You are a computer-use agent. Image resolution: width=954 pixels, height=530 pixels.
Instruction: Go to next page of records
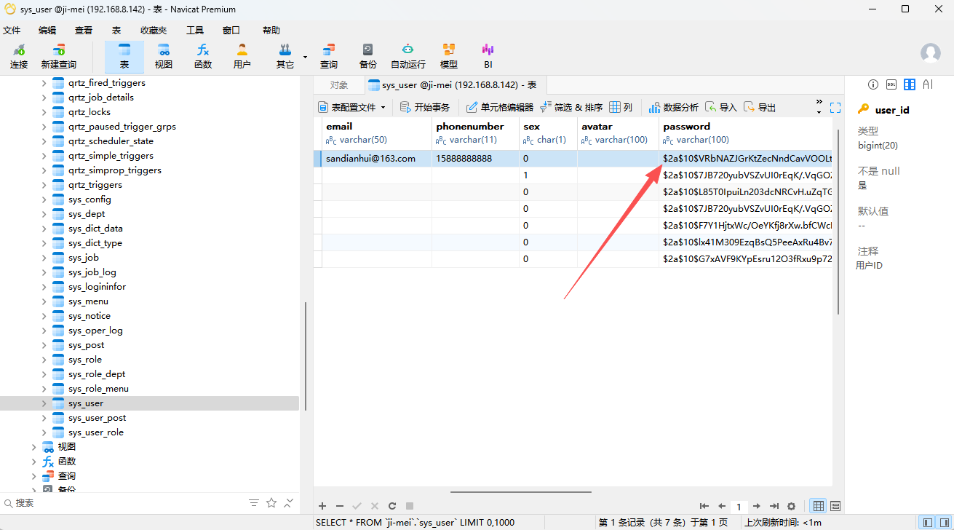pyautogui.click(x=757, y=506)
